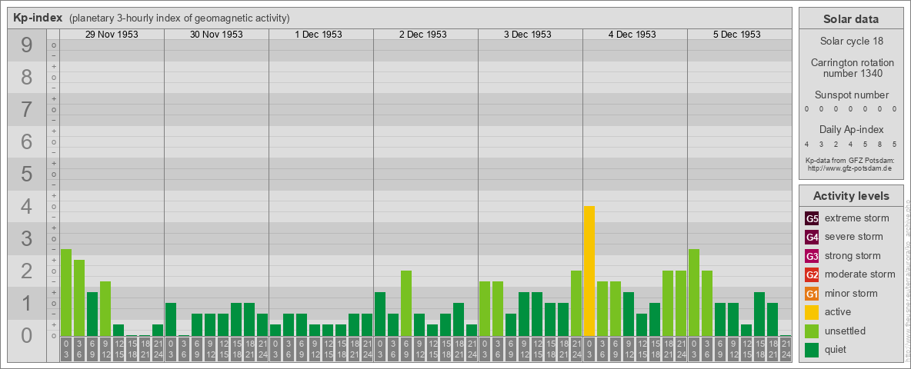Click the G4 severe storm badge
Image resolution: width=911 pixels, height=369 pixels.
tap(812, 237)
